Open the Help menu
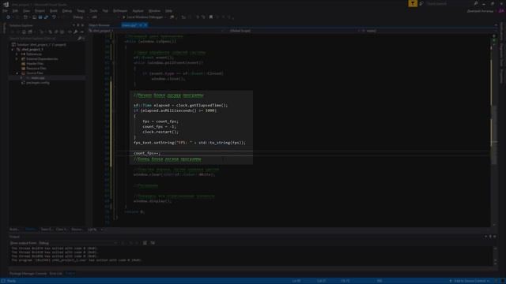506x284 pixels. [168, 10]
